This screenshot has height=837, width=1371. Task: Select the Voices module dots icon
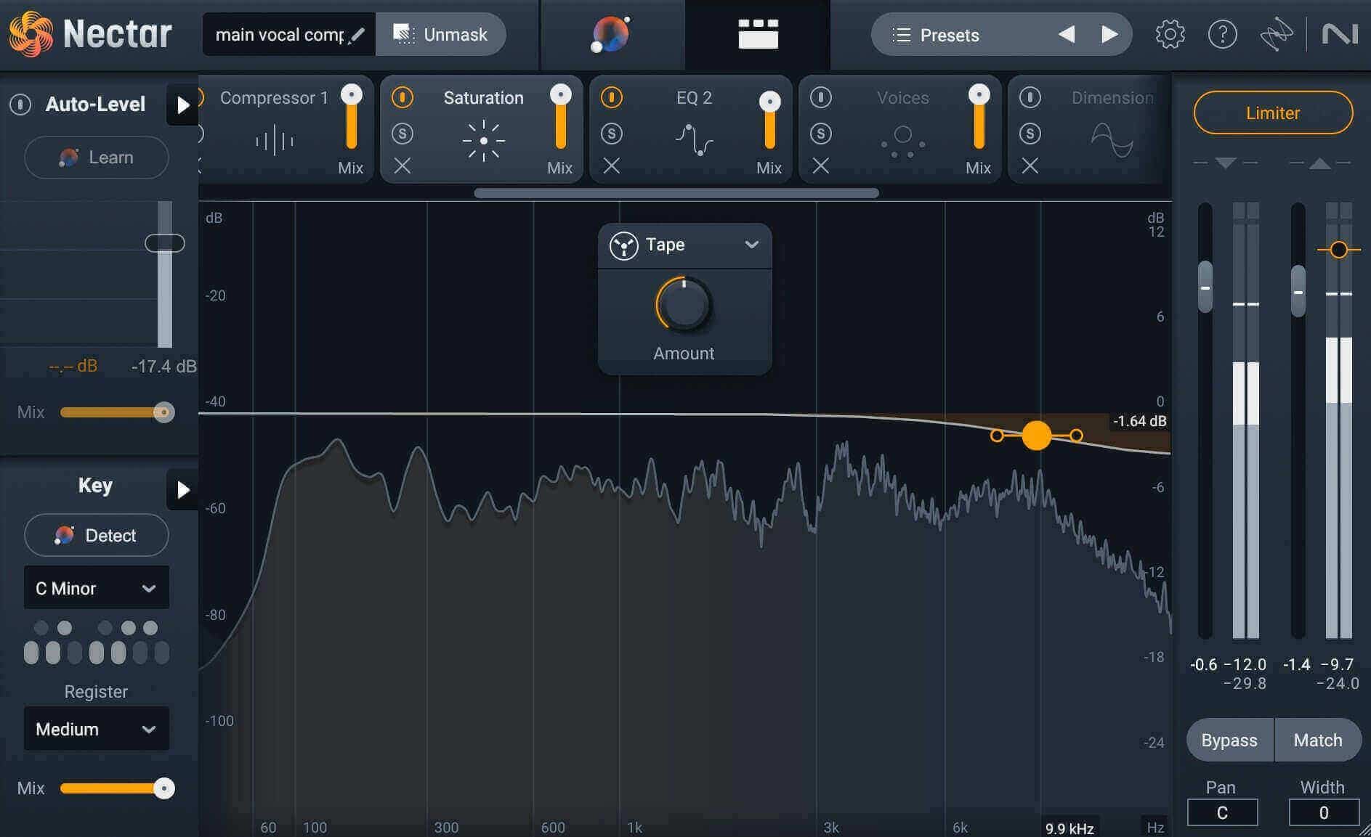(903, 140)
